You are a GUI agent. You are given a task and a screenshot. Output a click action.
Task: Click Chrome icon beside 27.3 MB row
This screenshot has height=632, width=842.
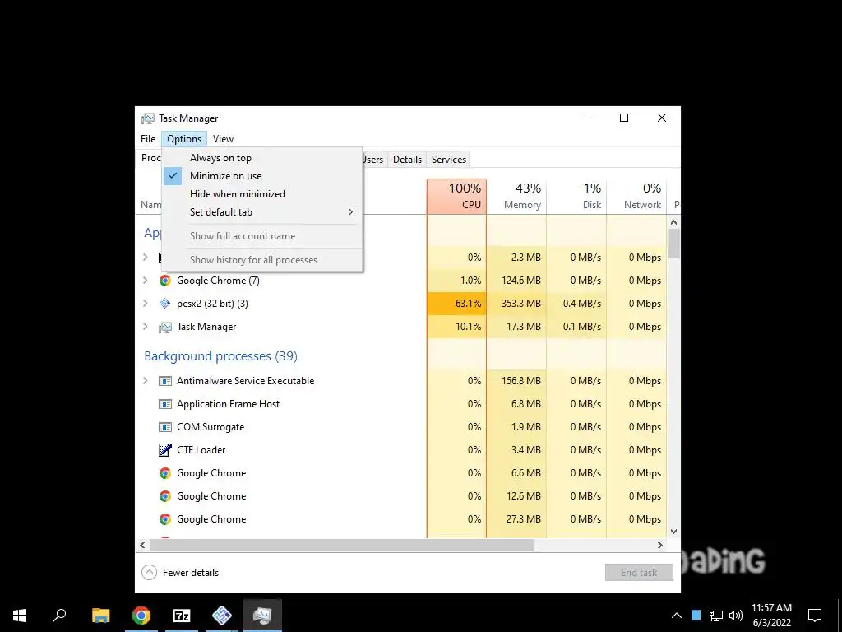pos(164,520)
